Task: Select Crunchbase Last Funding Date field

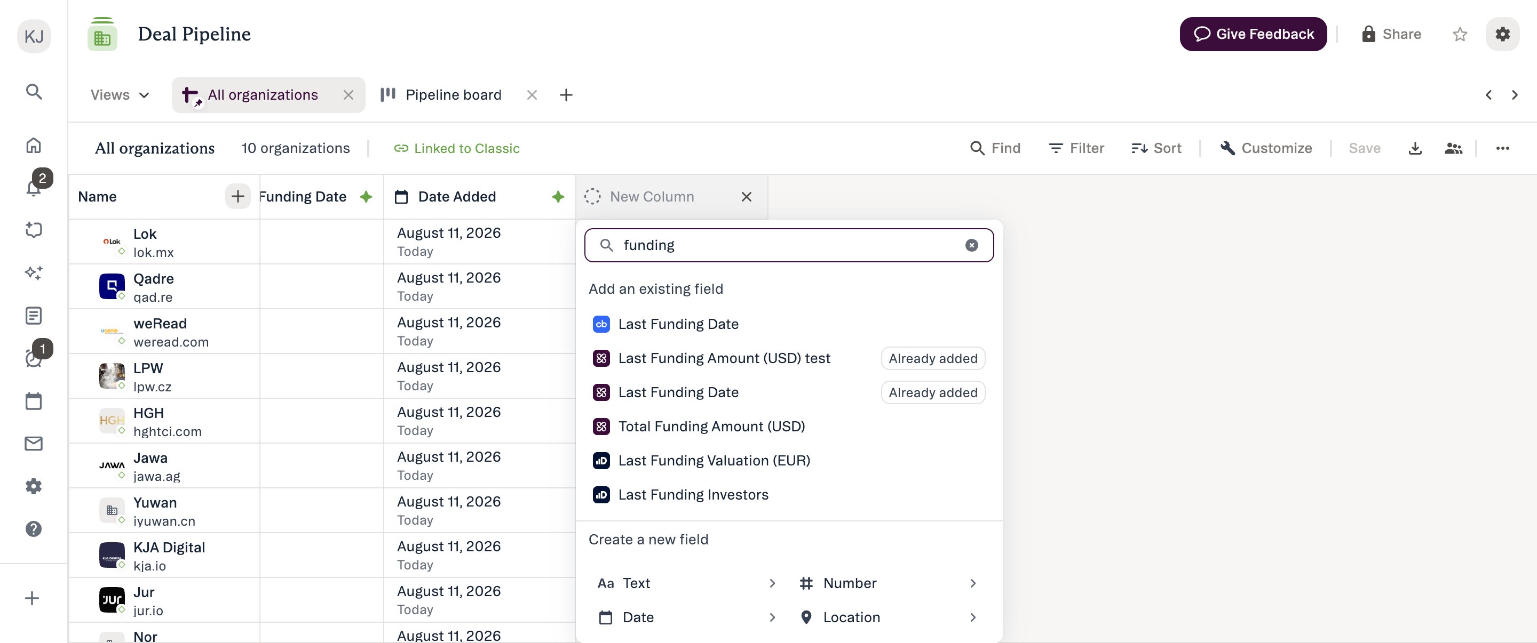Action: point(788,324)
